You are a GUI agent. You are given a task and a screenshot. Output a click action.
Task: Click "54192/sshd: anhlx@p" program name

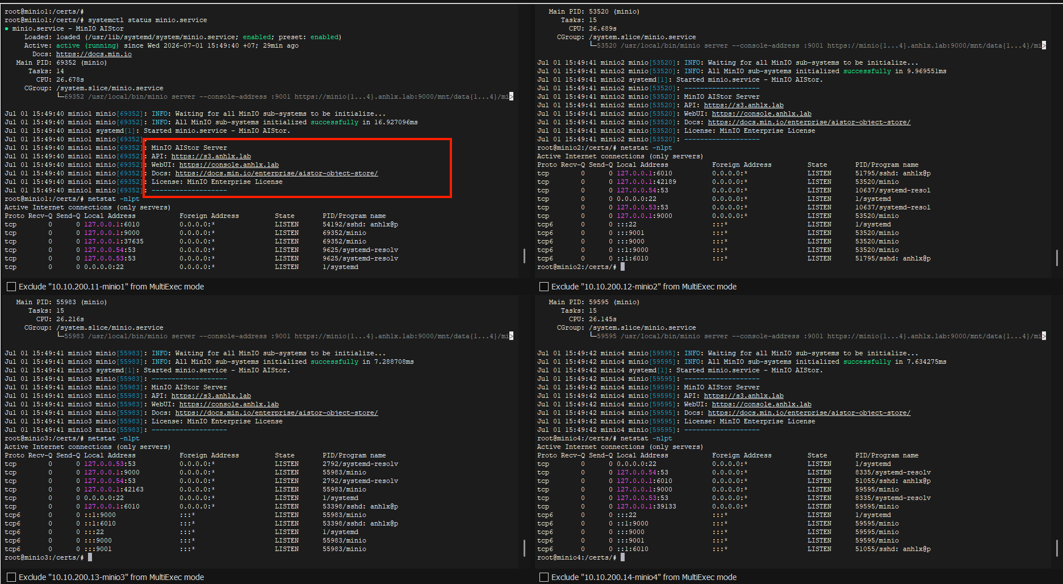[361, 225]
